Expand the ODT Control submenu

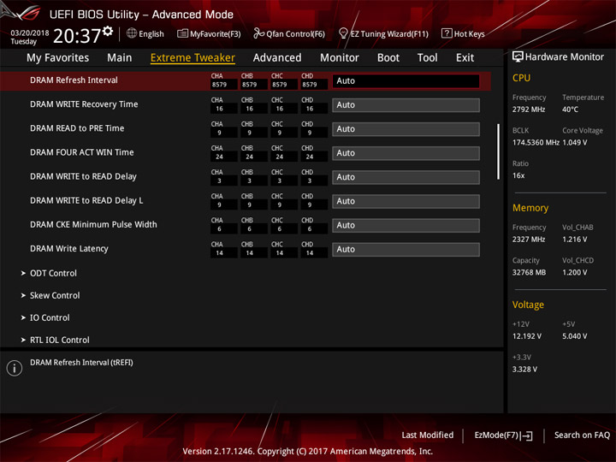[x=53, y=273]
